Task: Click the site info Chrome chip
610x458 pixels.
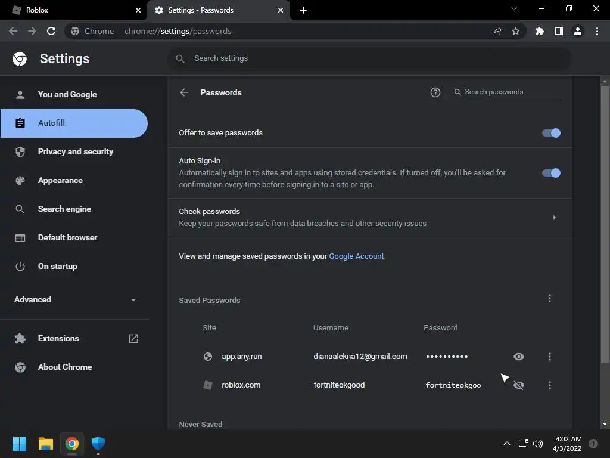Action: (x=92, y=31)
